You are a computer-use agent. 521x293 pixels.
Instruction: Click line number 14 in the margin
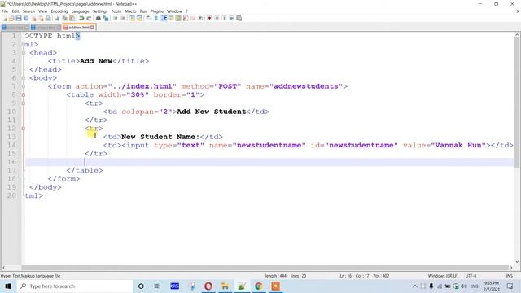click(11, 145)
